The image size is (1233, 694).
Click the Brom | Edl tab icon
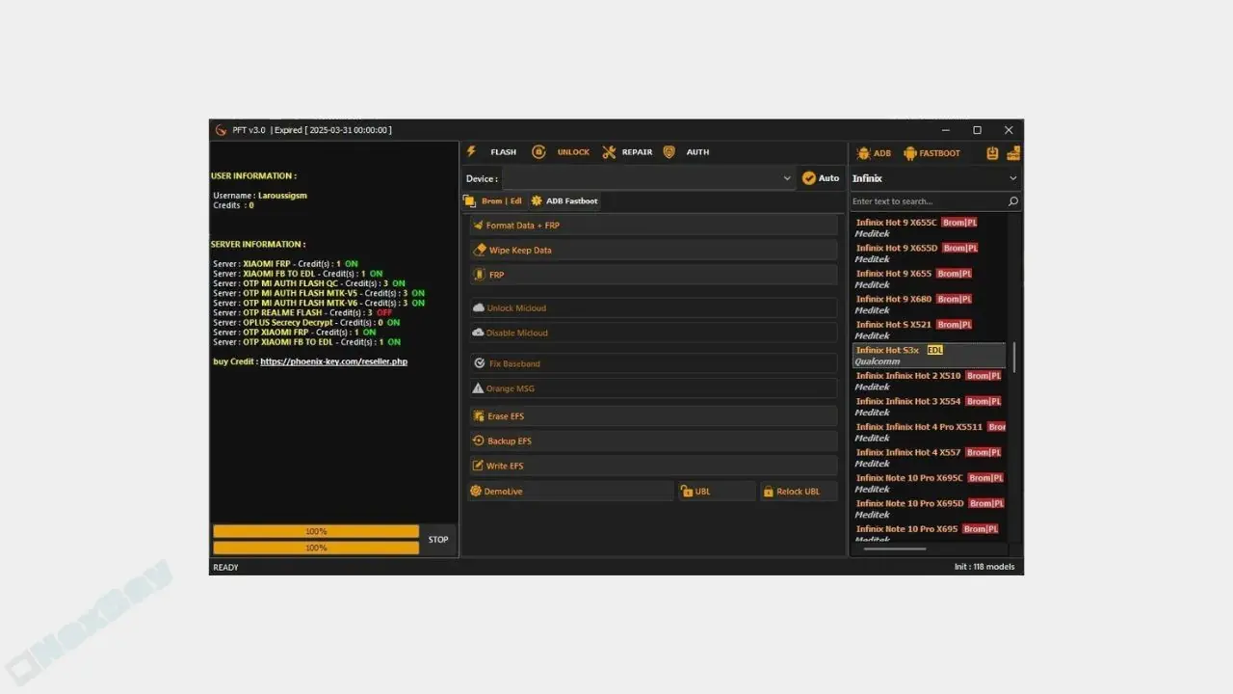pyautogui.click(x=470, y=200)
